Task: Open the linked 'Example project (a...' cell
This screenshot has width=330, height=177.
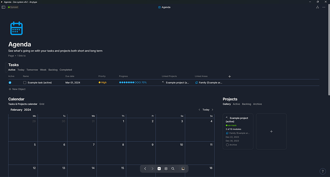Action: click(176, 83)
